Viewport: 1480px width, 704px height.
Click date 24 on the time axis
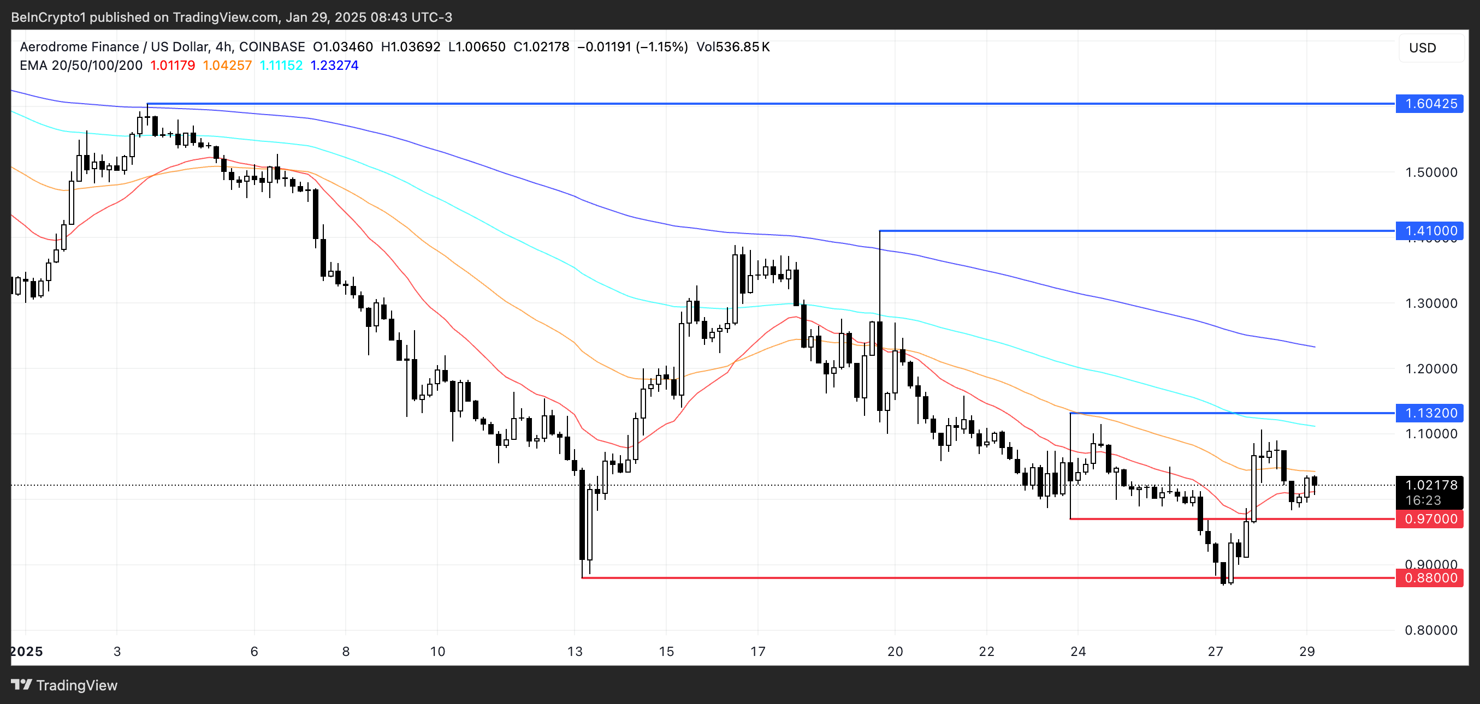tap(1079, 651)
